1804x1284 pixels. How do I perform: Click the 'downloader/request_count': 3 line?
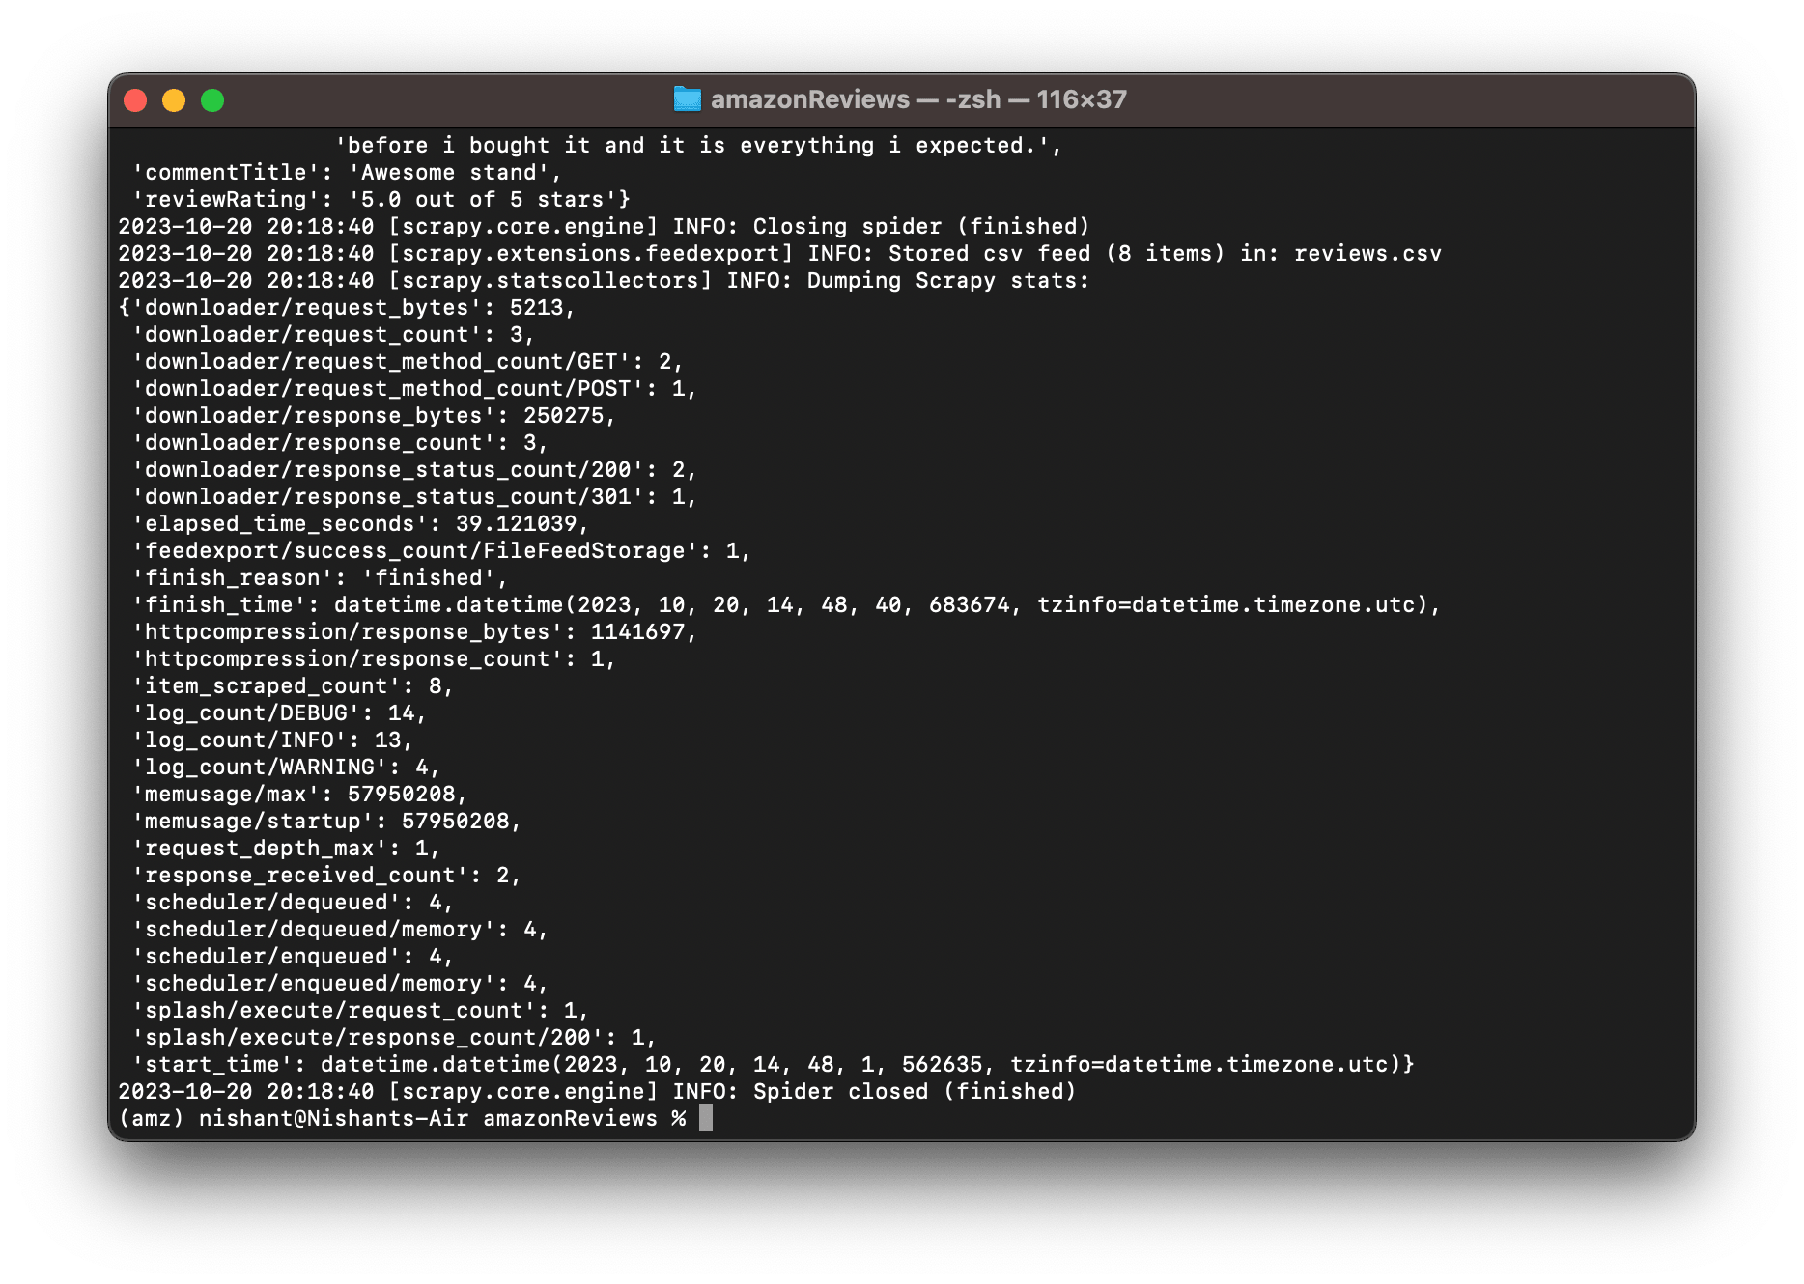pos(333,335)
